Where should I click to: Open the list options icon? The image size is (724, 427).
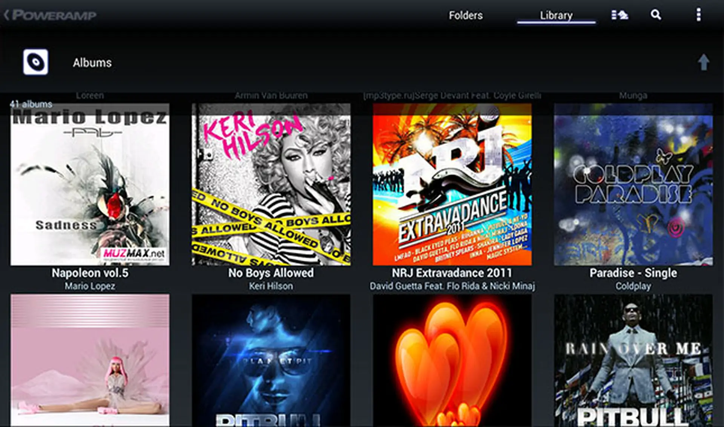click(x=620, y=15)
